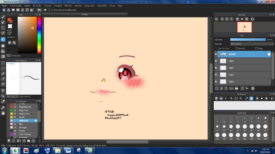This screenshot has width=275, height=154.
Task: Zoom out on the navigator panel
Action: tap(231, 19)
